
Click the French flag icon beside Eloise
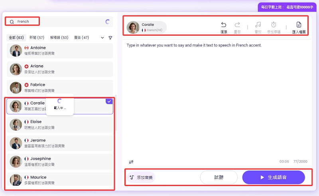pos(26,122)
